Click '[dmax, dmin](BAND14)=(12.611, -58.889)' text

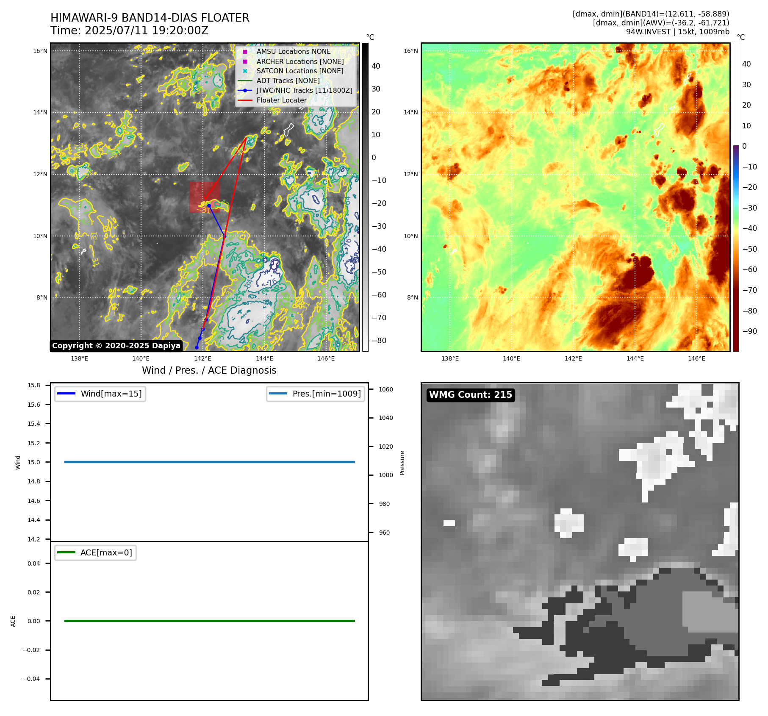(x=651, y=14)
